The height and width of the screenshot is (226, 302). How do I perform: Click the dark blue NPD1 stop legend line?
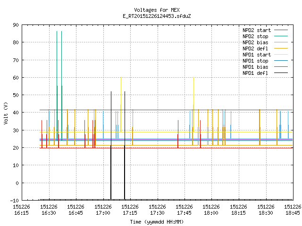pyautogui.click(x=281, y=61)
